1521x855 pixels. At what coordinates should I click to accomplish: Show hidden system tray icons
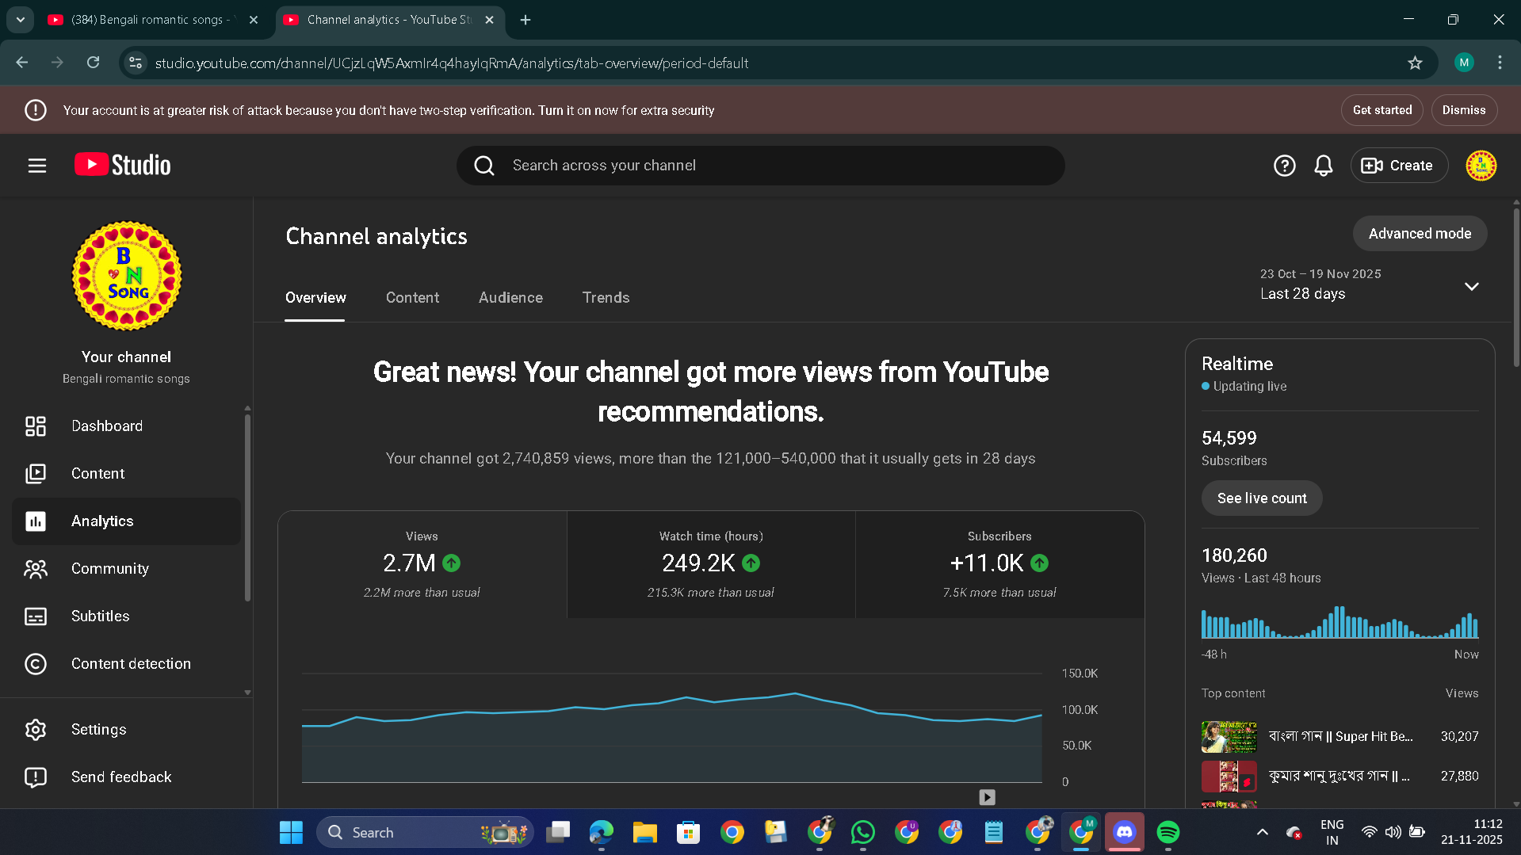[1263, 833]
